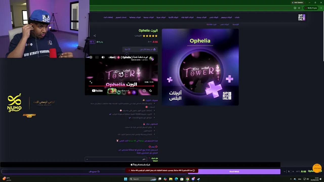Click the Verify it's you profile chip
The width and height of the screenshot is (324, 182).
pyautogui.click(x=311, y=8)
